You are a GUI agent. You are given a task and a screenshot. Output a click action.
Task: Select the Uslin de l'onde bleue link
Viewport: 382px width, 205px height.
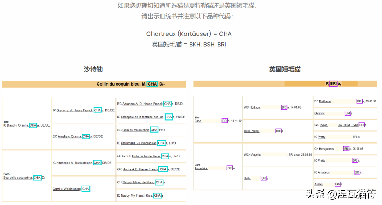tap(146, 156)
